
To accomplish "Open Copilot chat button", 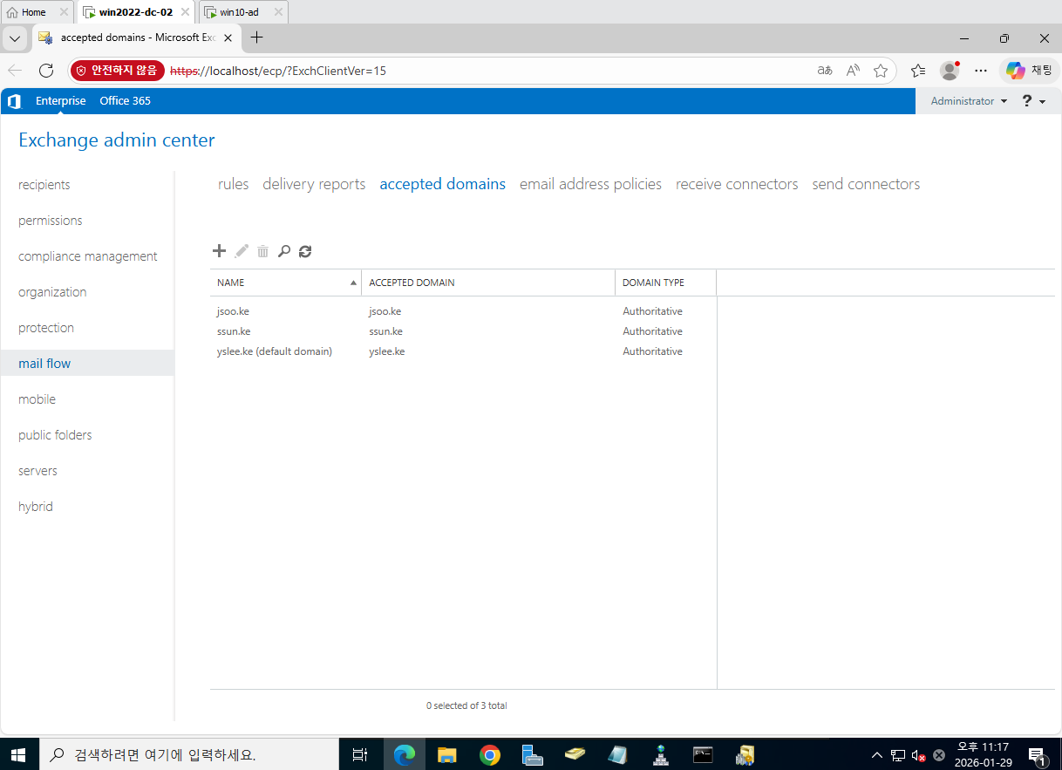I will coord(1029,71).
